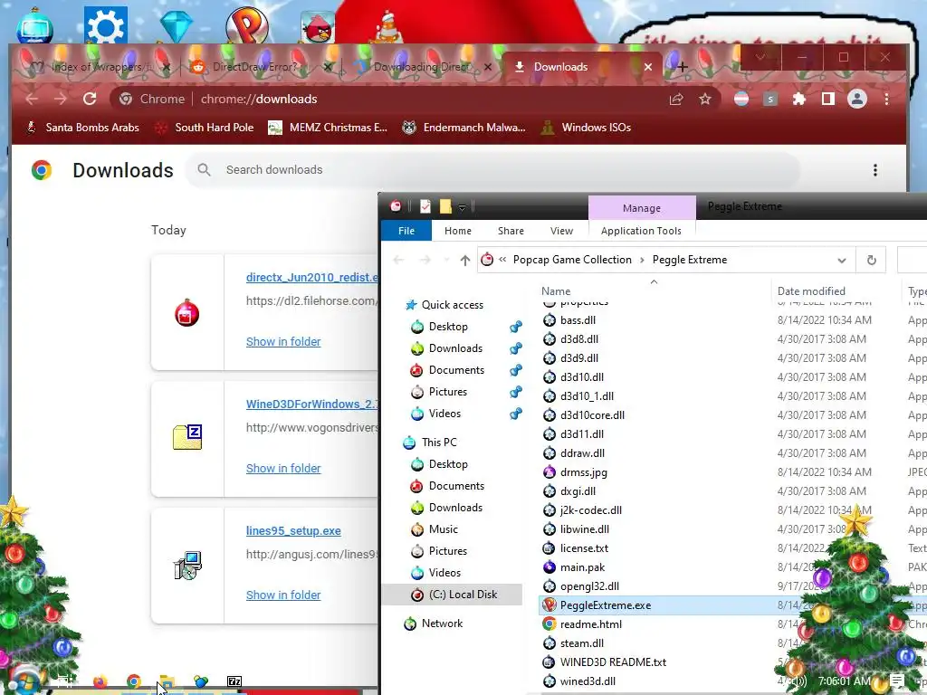Open a new Chrome tab with plus
927x695 pixels.
[x=683, y=67]
